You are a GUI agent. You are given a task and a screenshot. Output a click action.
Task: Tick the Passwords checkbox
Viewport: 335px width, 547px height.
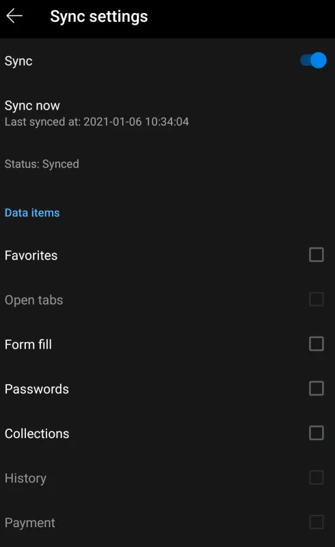(316, 388)
